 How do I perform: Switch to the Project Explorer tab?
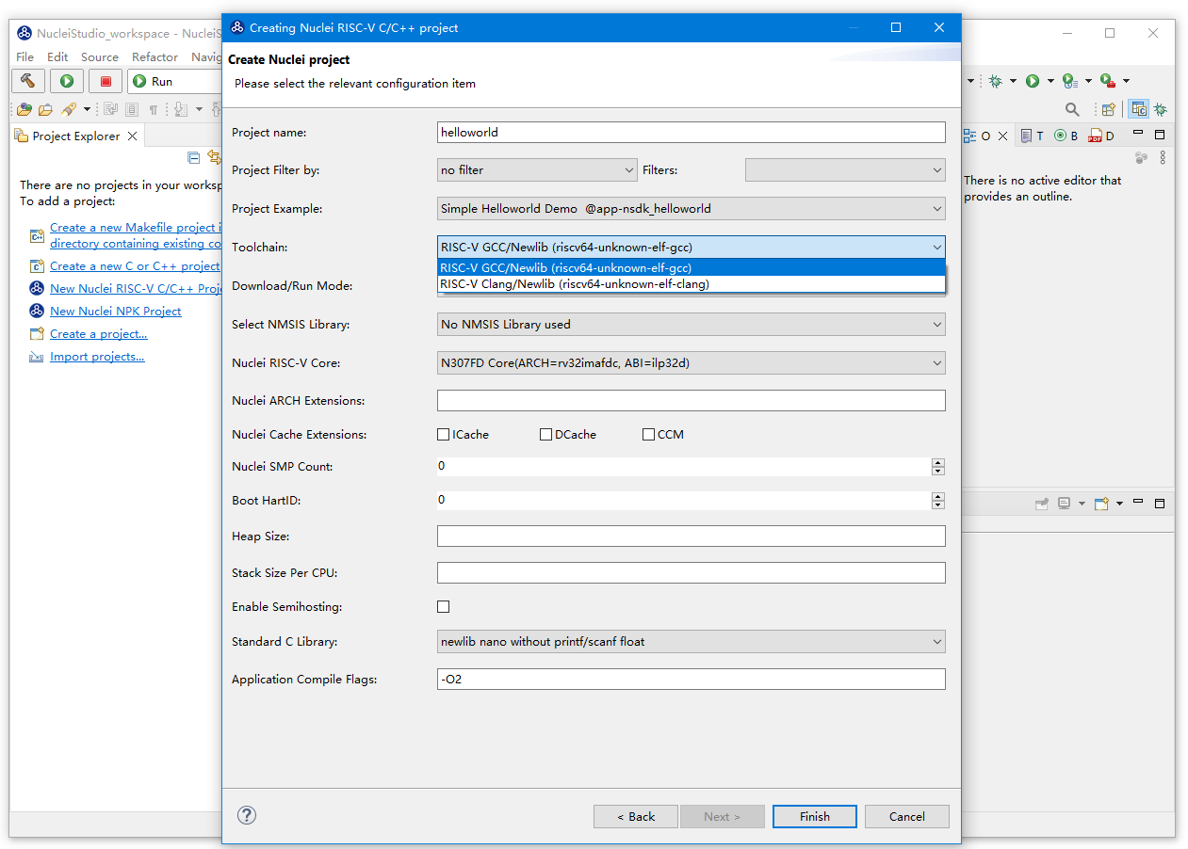coord(75,136)
